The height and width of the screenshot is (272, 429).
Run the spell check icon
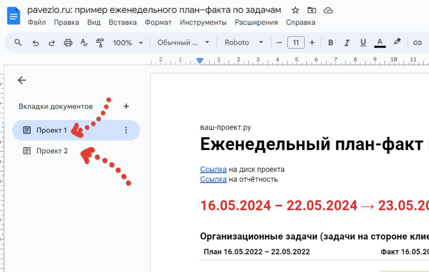[84, 43]
